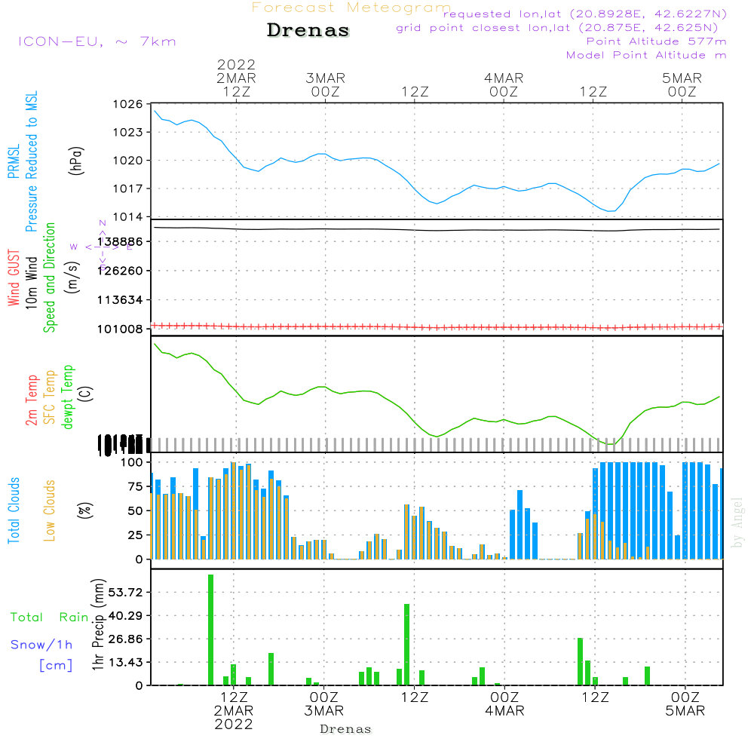Click the precipitation axis value '53.72'

point(125,592)
